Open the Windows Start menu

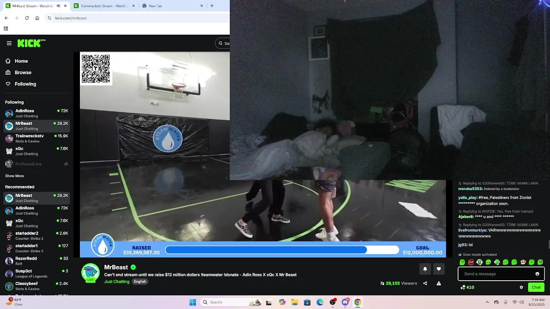[x=192, y=302]
